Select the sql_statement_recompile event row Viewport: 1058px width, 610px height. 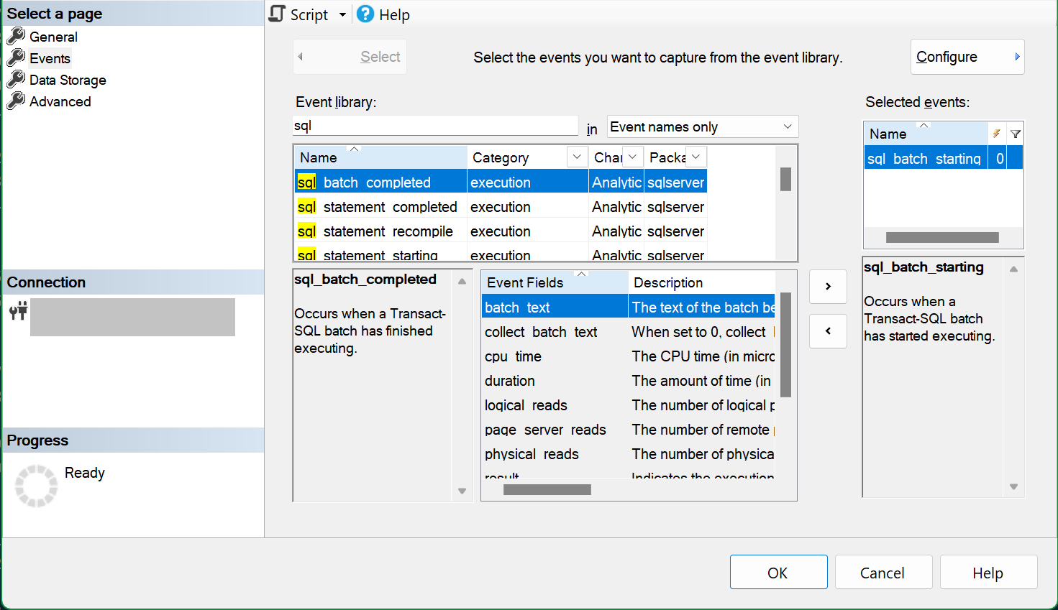[x=501, y=231]
